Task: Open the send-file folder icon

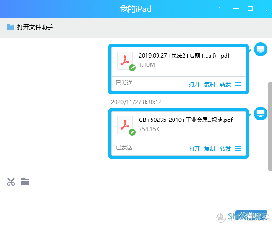Action: (25, 182)
